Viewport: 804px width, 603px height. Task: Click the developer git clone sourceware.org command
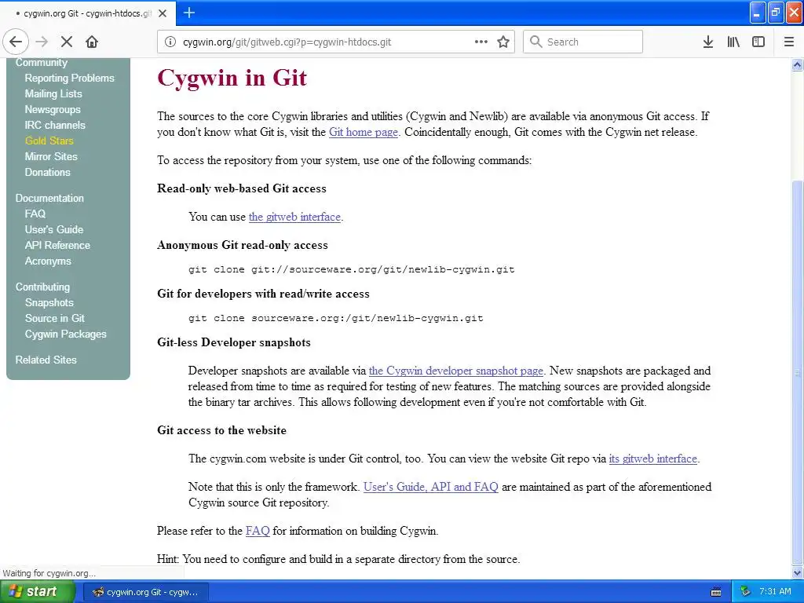[x=336, y=319]
